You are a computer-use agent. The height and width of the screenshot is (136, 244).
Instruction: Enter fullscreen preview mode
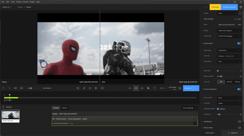coord(154,88)
